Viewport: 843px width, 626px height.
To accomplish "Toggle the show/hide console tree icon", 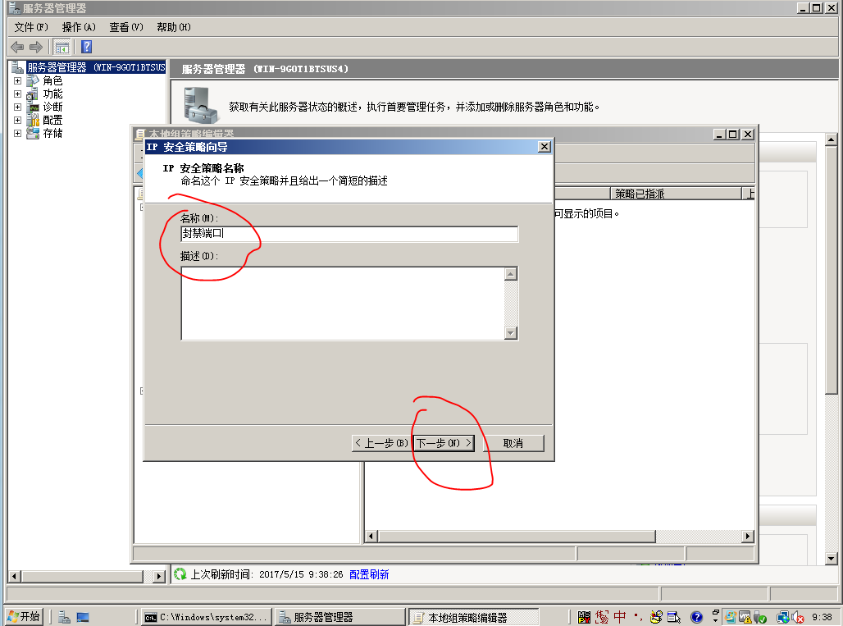I will [x=62, y=47].
